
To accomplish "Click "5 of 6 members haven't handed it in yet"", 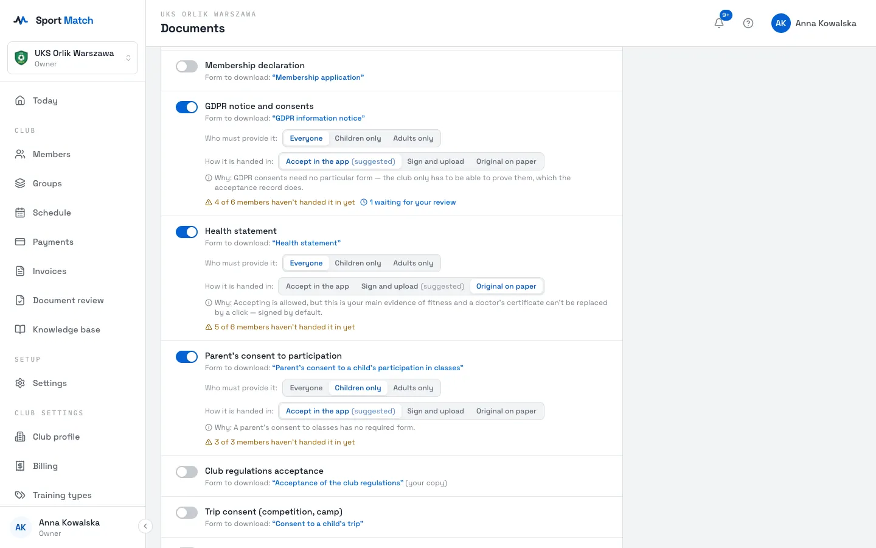I will tap(280, 327).
